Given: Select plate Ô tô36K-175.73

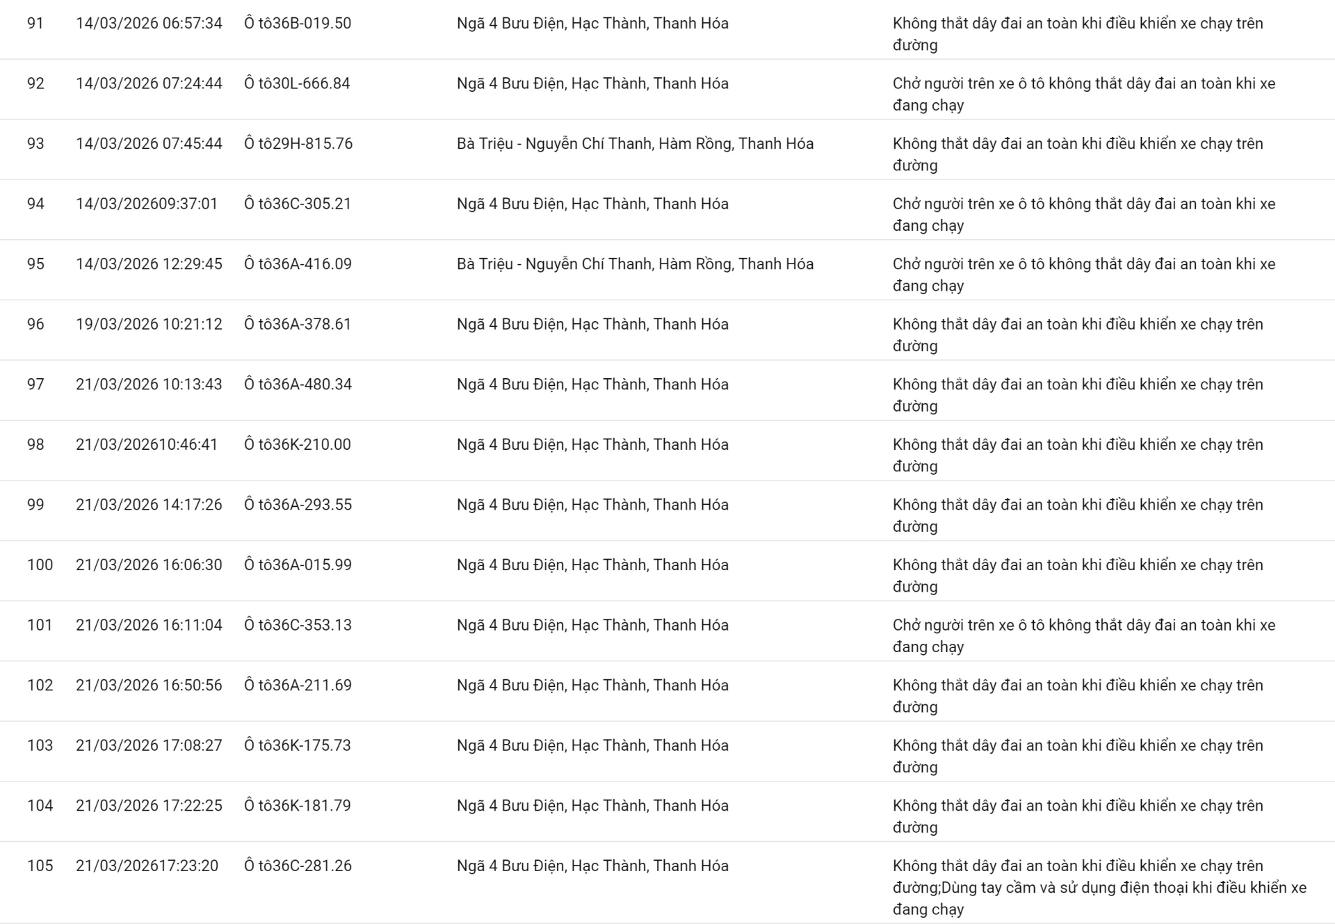Looking at the screenshot, I should point(298,745).
